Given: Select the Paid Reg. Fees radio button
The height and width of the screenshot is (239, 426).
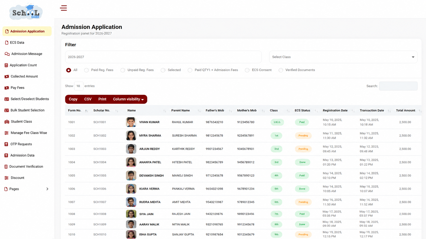Looking at the screenshot, I should pyautogui.click(x=86, y=70).
